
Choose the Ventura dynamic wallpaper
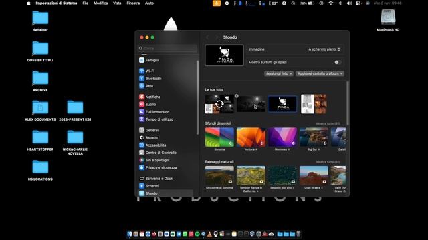pyautogui.click(x=251, y=137)
